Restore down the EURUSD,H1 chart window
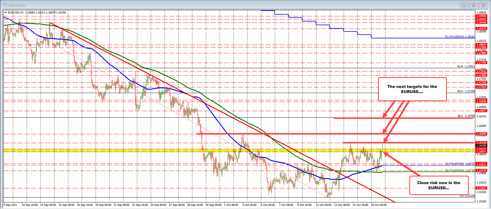Viewport: 491px width, 209px height. tap(473, 5)
